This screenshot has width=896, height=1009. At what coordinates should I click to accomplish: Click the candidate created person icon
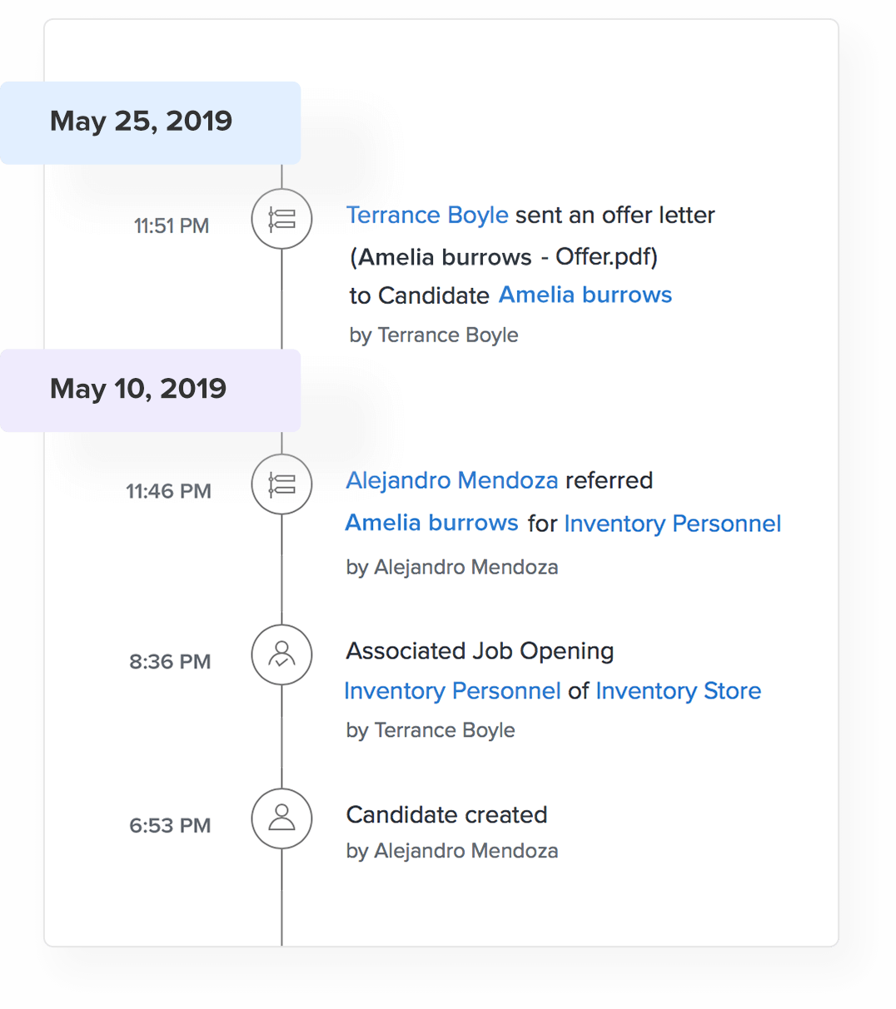(x=281, y=818)
